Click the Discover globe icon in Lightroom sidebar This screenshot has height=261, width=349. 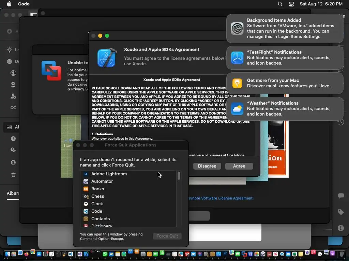point(9,62)
